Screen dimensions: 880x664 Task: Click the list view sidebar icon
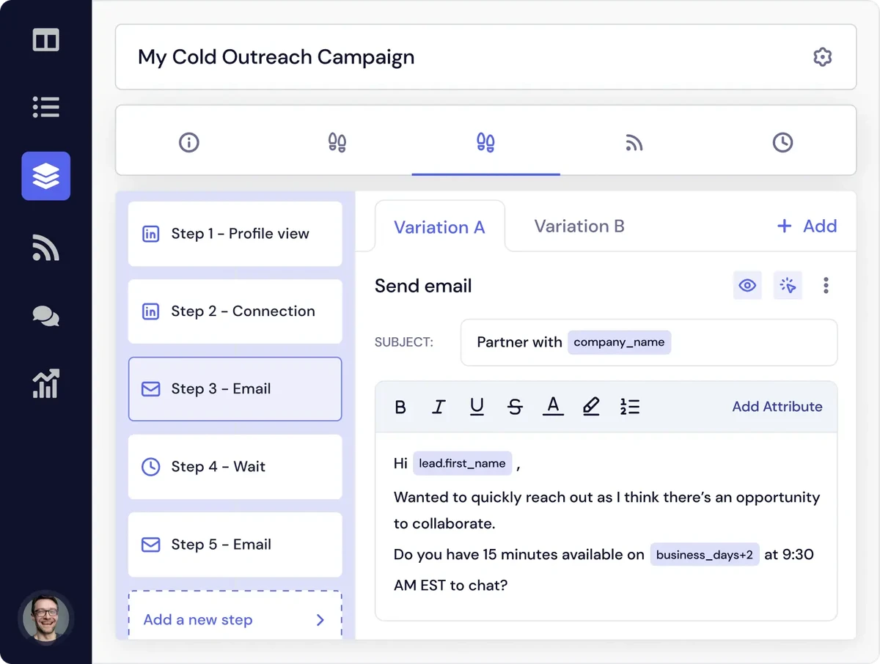(45, 107)
